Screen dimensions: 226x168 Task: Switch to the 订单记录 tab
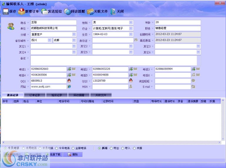[x=35, y=95]
